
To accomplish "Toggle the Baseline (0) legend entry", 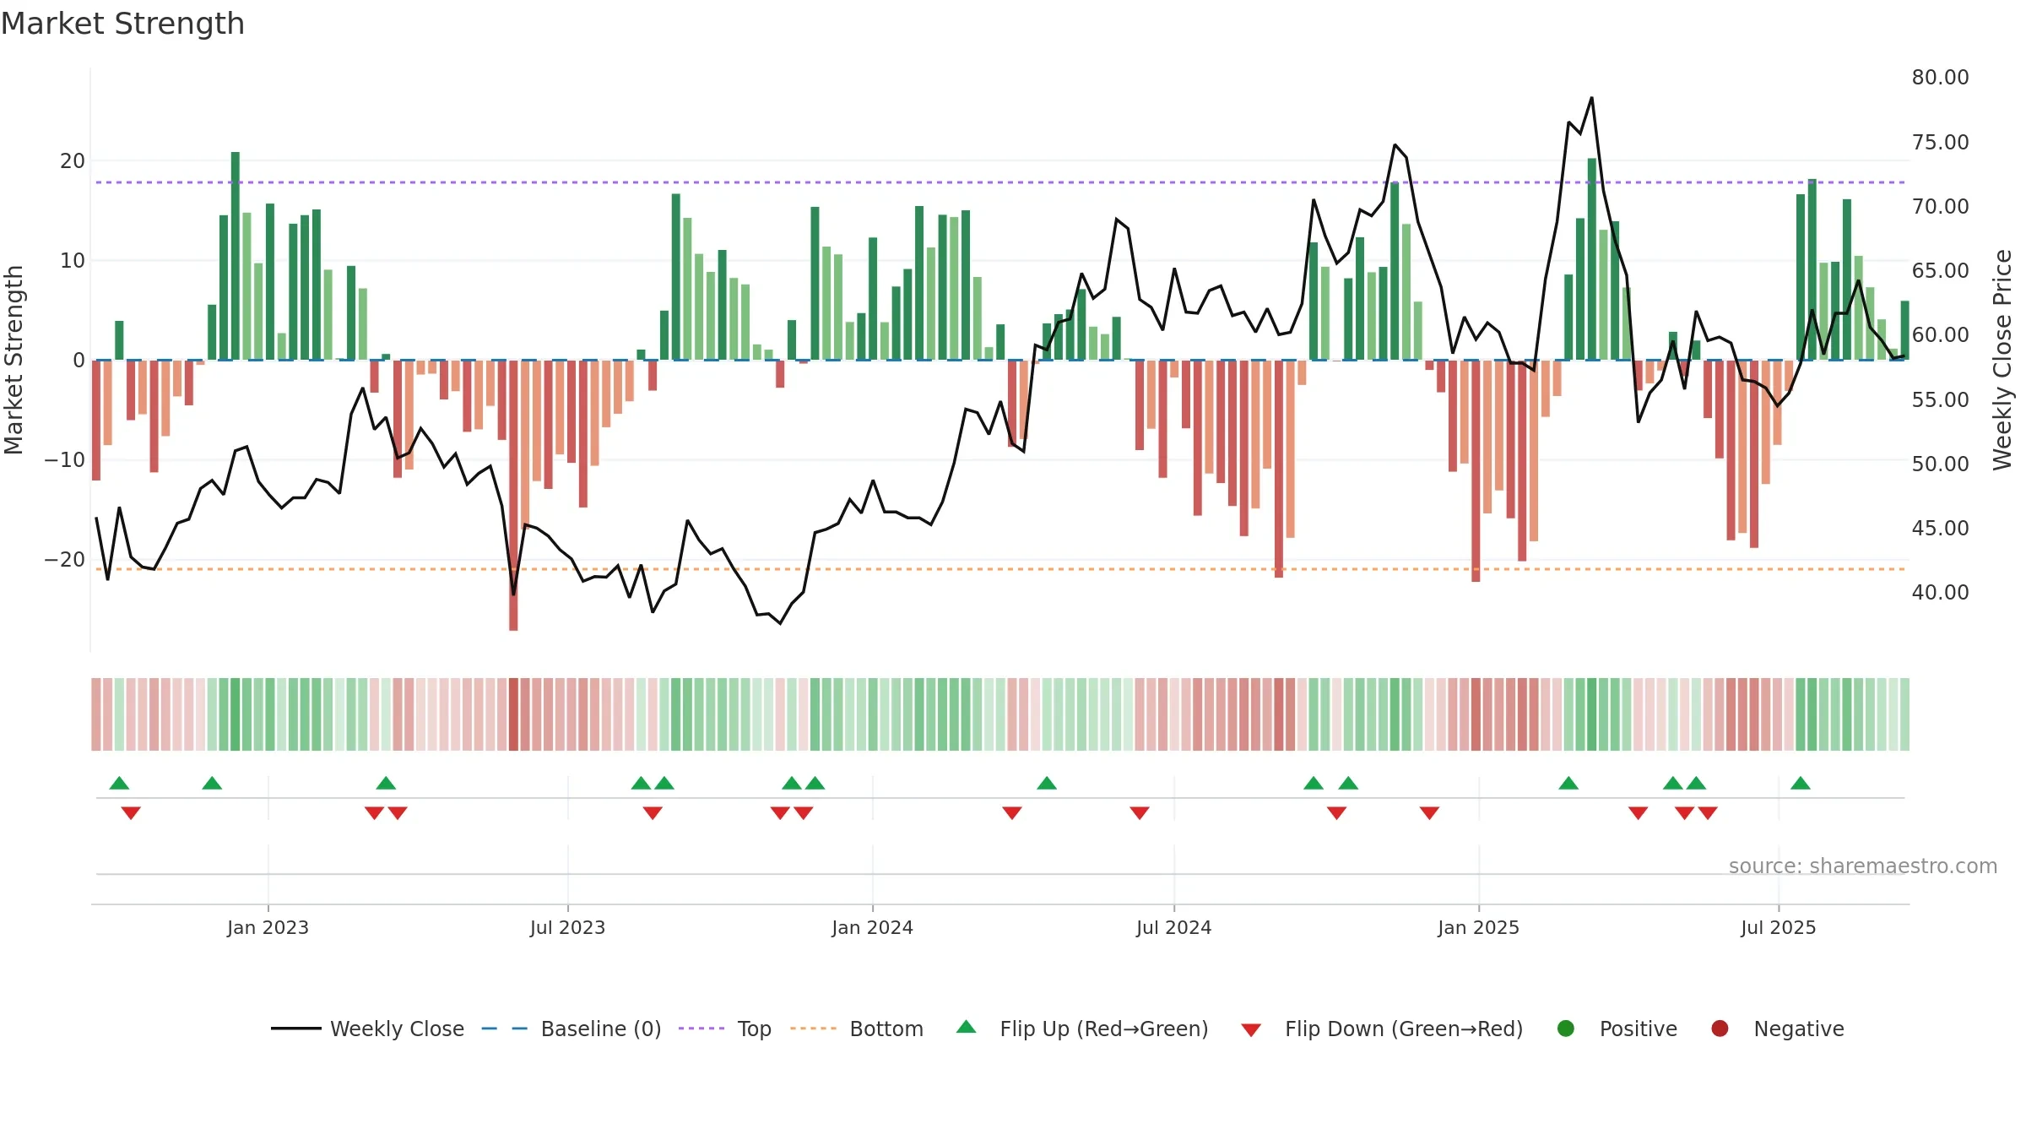I will coord(572,1029).
